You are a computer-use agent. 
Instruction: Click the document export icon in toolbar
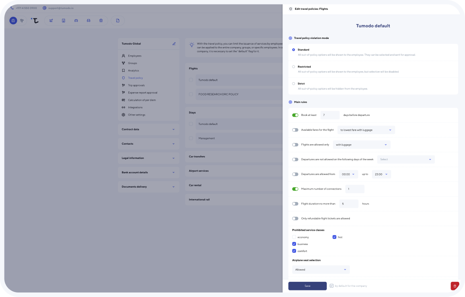pos(118,20)
